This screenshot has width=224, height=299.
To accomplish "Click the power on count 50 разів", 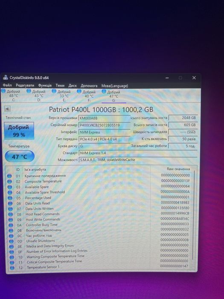I will (183, 139).
